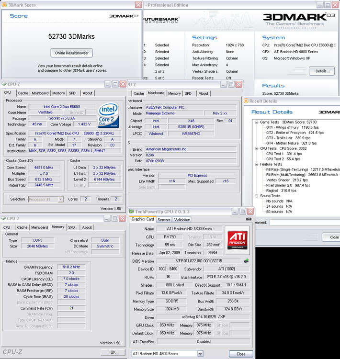This screenshot has width=340, height=359.
Task: Click the 3DMark Score window title icon
Action: (x=4, y=5)
